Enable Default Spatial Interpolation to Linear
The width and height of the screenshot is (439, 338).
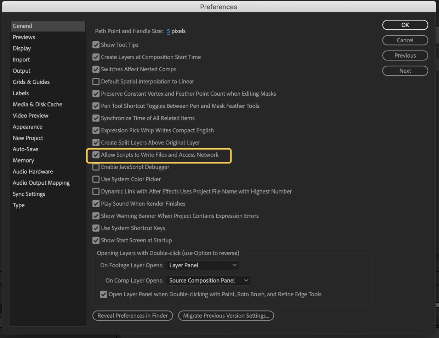click(96, 82)
